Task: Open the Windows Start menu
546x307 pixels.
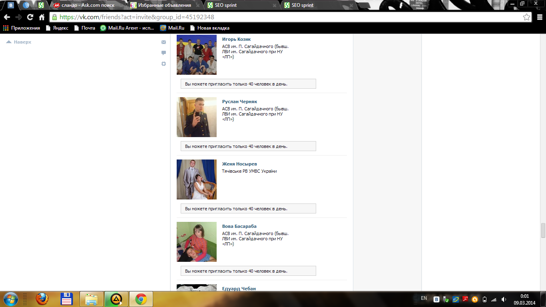Action: pos(10,299)
